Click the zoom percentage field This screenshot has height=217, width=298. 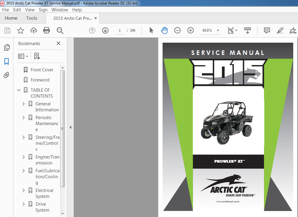[207, 30]
